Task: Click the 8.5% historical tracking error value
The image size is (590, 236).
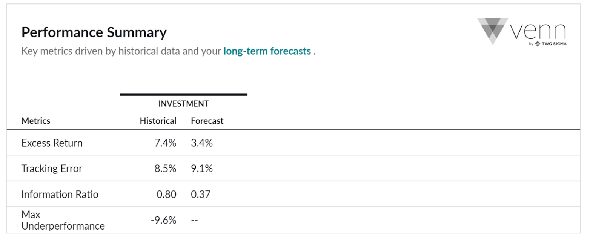Action: tap(165, 169)
